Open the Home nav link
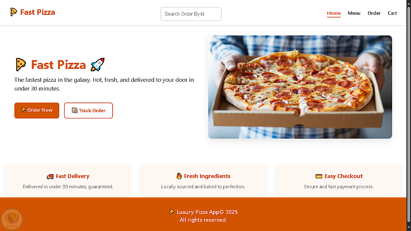Screen dimensions: 411x231 point(334,13)
